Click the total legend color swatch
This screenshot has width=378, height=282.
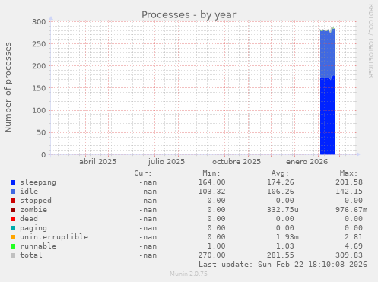click(13, 255)
